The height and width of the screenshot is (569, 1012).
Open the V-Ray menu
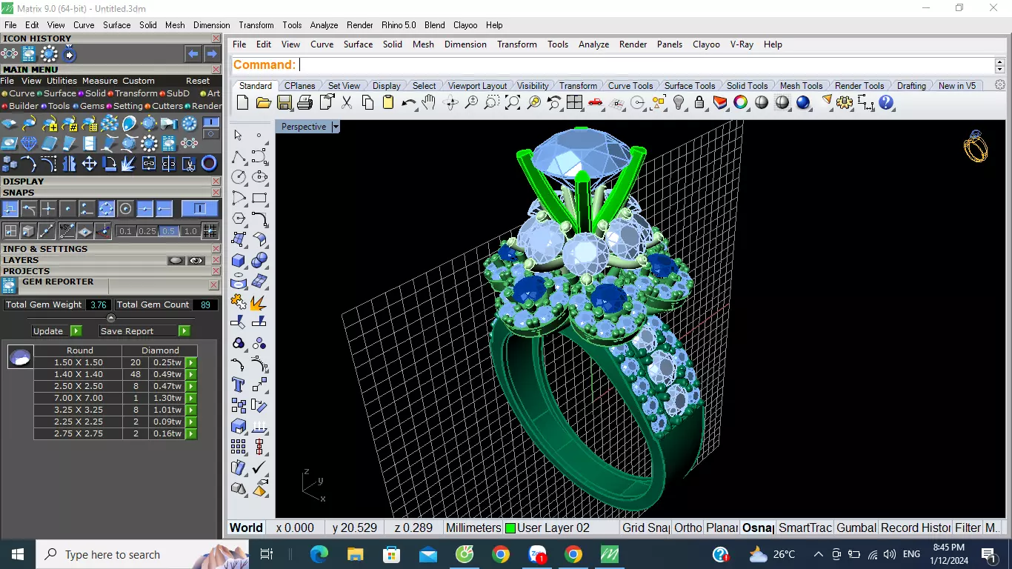coord(742,44)
